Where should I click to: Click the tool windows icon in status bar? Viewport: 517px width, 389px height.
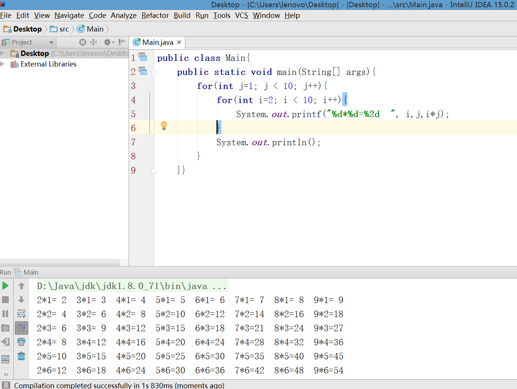tap(6, 385)
